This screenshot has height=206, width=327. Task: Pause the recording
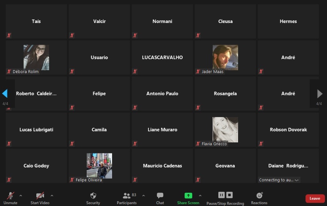click(221, 195)
